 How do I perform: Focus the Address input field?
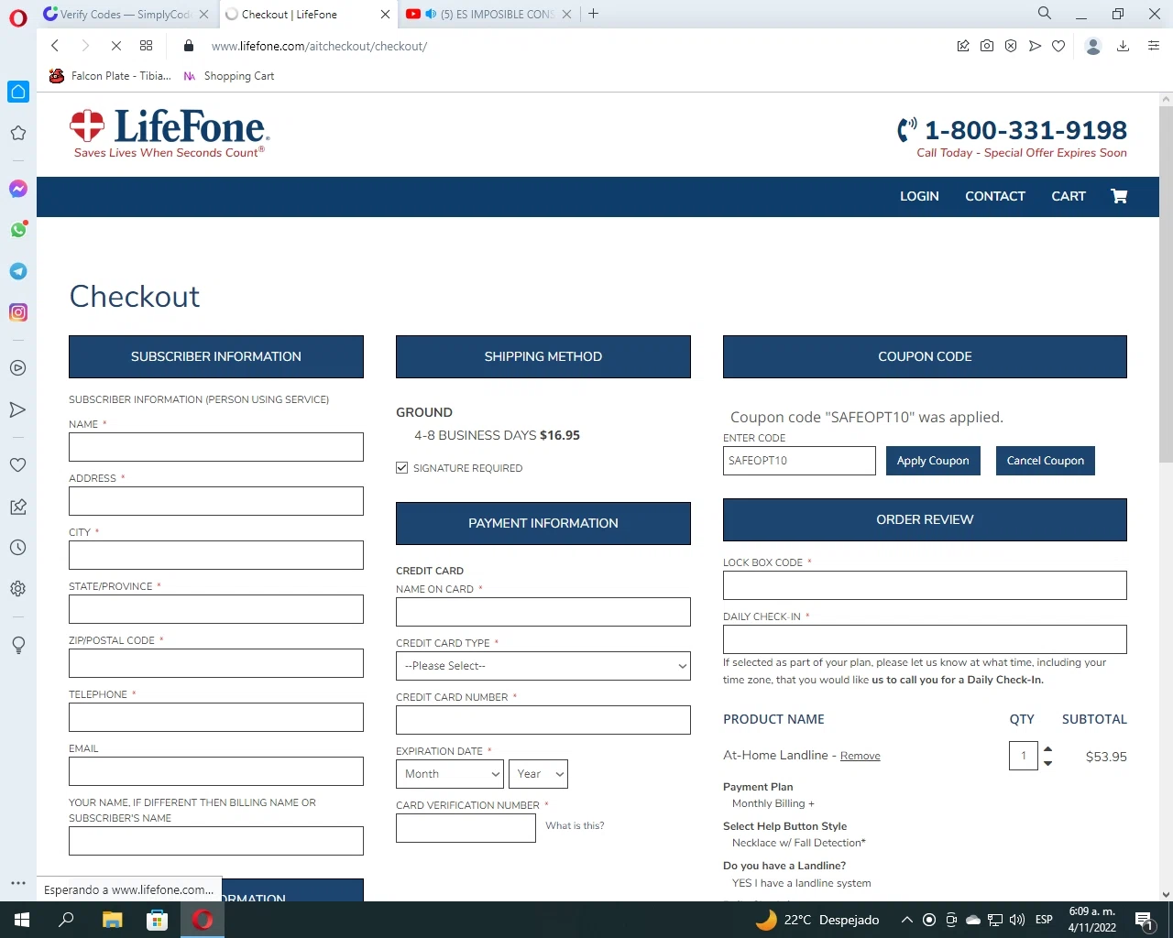[x=216, y=501]
